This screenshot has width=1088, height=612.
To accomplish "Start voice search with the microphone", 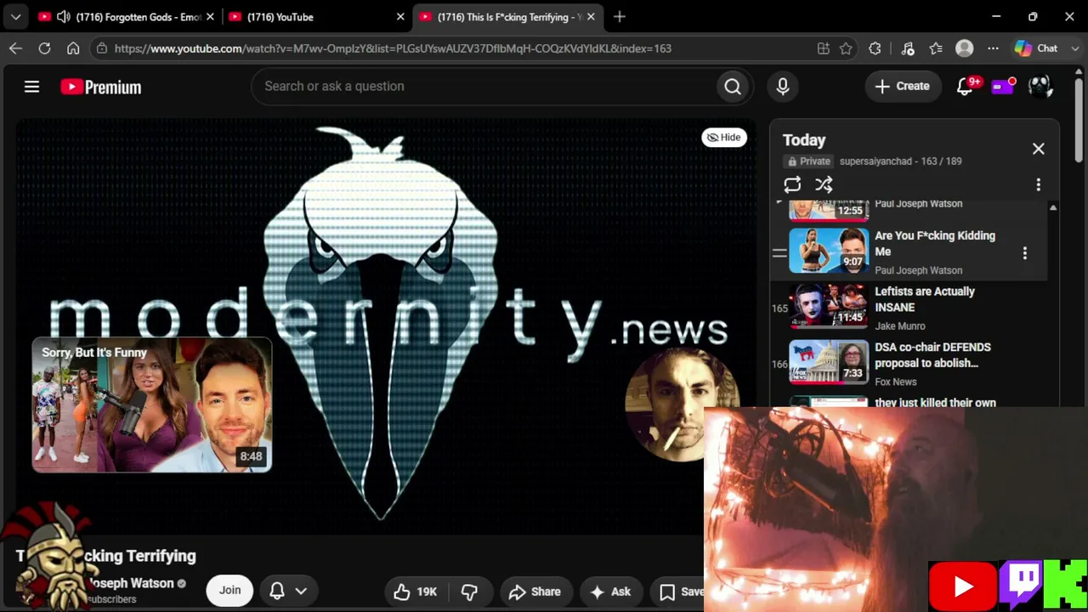I will pos(783,87).
